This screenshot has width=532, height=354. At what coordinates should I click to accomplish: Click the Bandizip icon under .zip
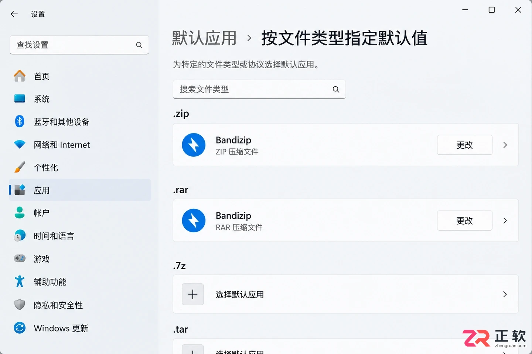(194, 145)
